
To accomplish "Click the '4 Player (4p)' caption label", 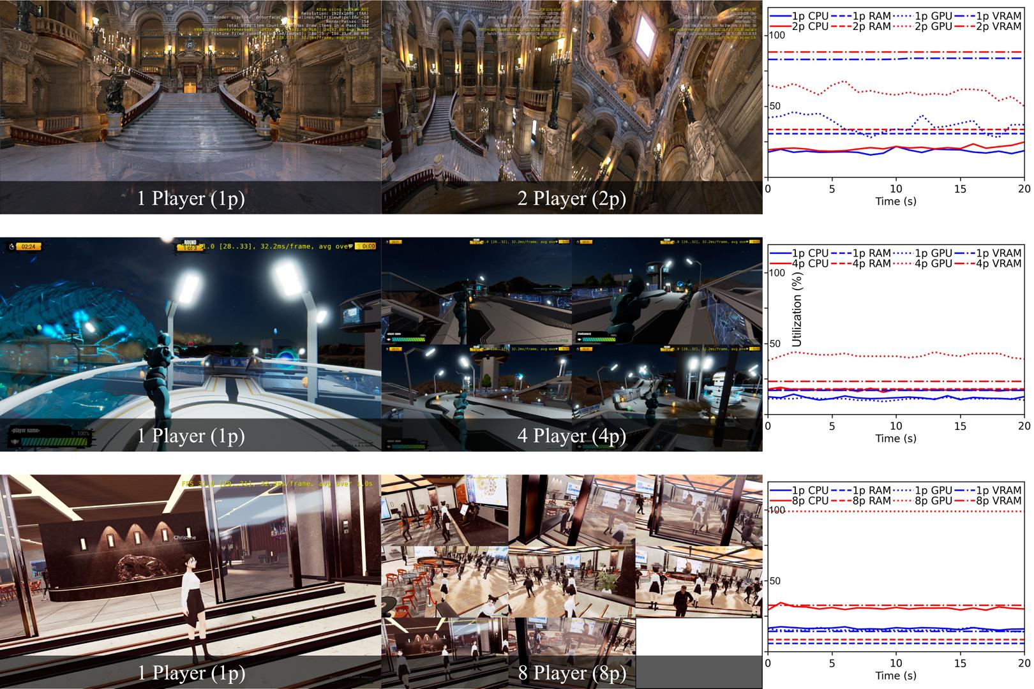I will pyautogui.click(x=572, y=436).
